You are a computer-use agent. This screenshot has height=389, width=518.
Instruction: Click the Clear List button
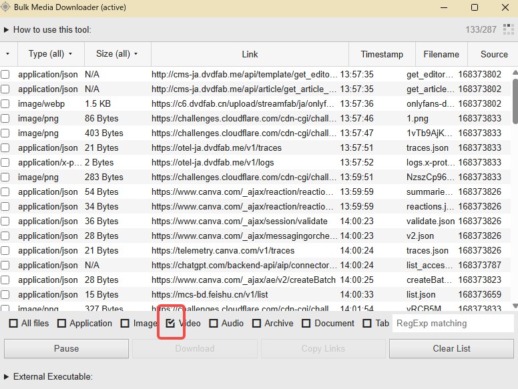[x=451, y=349]
